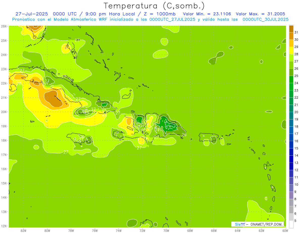Click the "74W" longitude axis label
The height and width of the screenshot is (234, 303).
[x=119, y=230]
